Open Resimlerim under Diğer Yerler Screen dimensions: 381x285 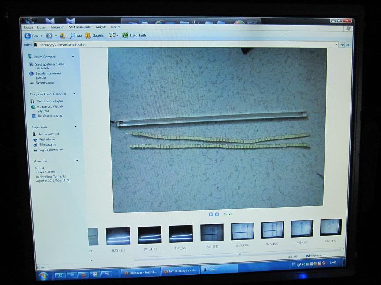pos(47,139)
